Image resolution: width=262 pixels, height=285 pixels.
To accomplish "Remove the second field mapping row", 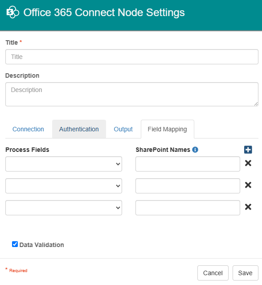I will [248, 185].
